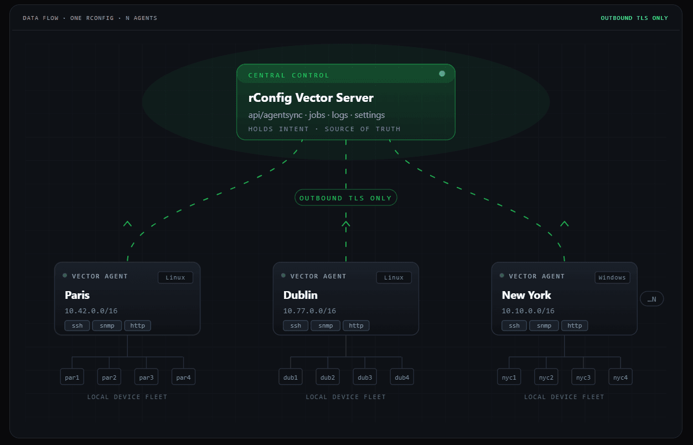The height and width of the screenshot is (445, 693).
Task: Select the DATA FLOW item in top bar
Action: [40, 18]
